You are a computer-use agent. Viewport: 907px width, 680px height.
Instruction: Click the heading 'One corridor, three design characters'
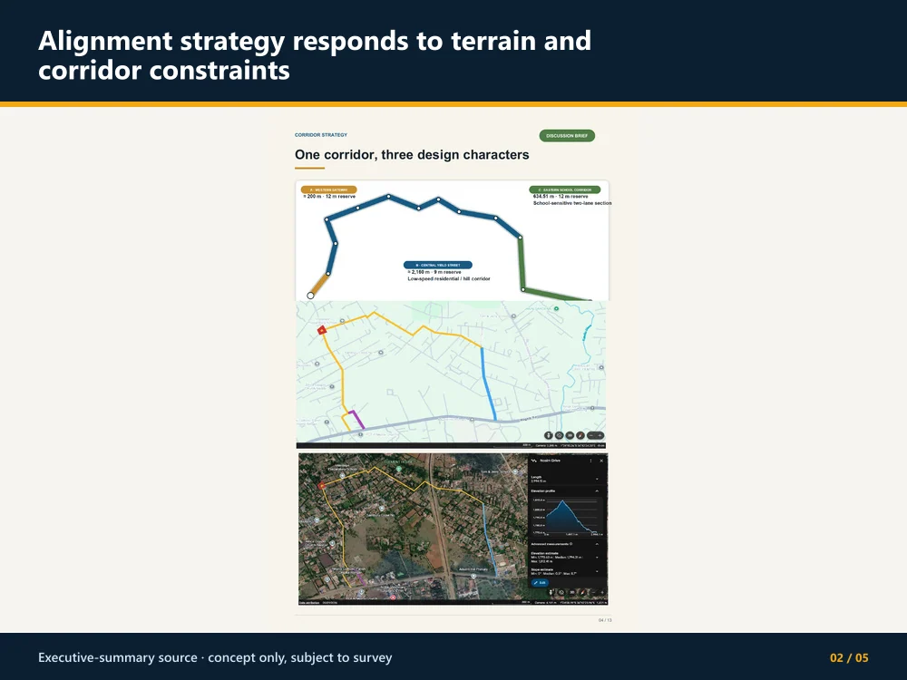(x=412, y=154)
